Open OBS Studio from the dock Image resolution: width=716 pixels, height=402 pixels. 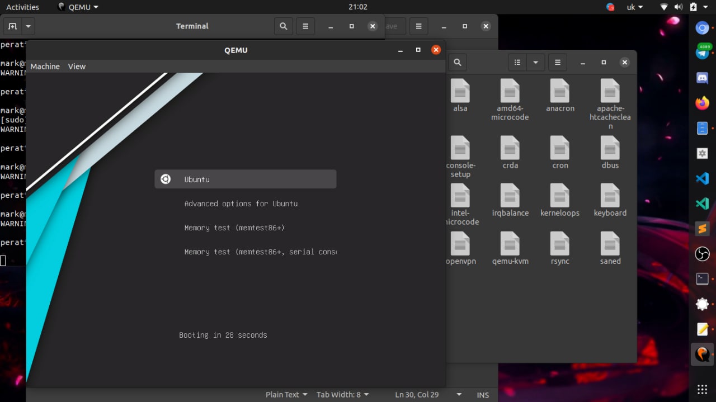(702, 254)
